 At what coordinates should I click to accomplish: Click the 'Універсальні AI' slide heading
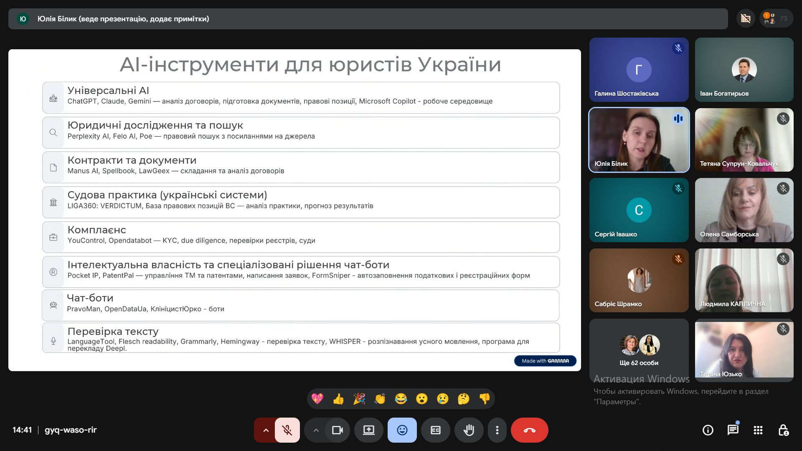(108, 91)
